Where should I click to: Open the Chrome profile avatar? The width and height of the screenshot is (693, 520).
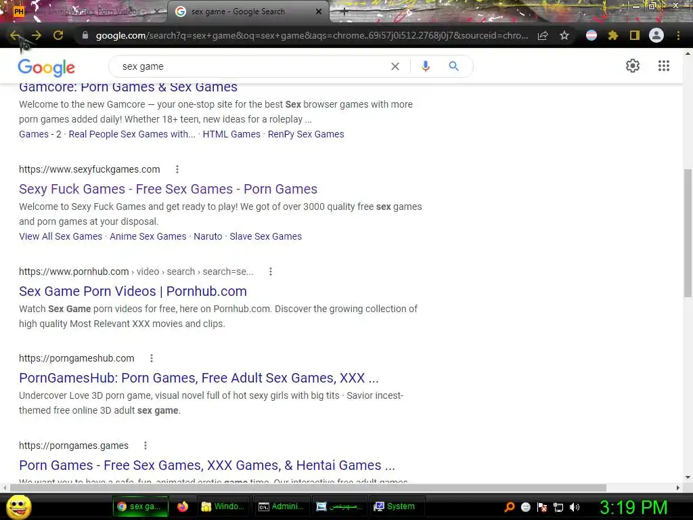[x=656, y=35]
